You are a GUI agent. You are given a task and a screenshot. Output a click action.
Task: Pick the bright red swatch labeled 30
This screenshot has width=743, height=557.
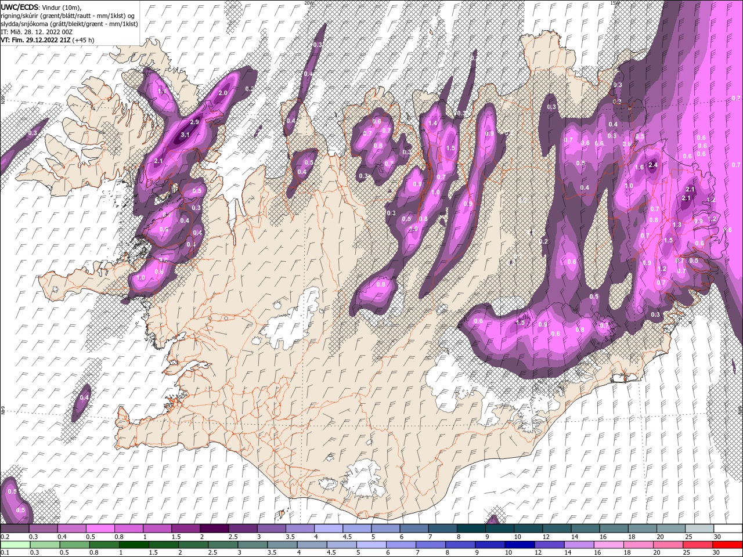click(x=727, y=545)
